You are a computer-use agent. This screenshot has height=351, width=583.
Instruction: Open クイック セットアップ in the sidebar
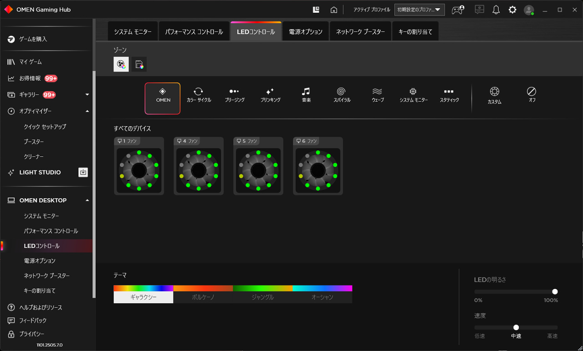(45, 127)
